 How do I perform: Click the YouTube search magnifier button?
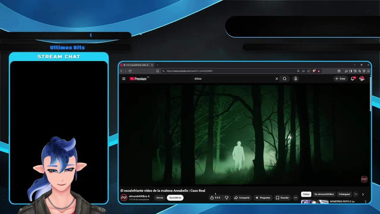point(285,79)
